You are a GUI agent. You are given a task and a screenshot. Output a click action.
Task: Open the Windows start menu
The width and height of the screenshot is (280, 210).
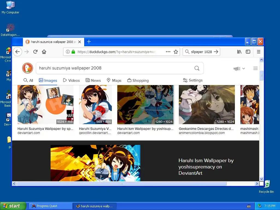[13, 206]
